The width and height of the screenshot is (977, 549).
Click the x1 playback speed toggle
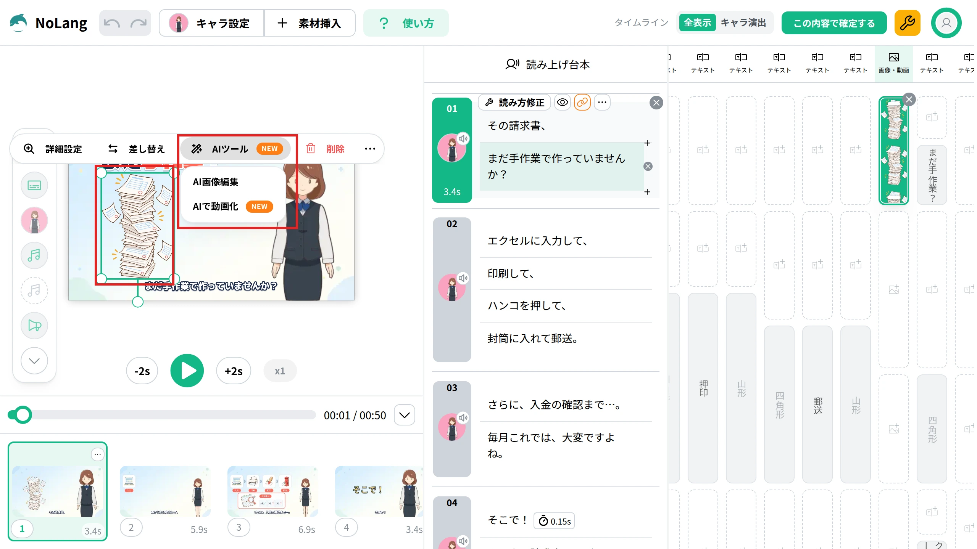click(280, 371)
